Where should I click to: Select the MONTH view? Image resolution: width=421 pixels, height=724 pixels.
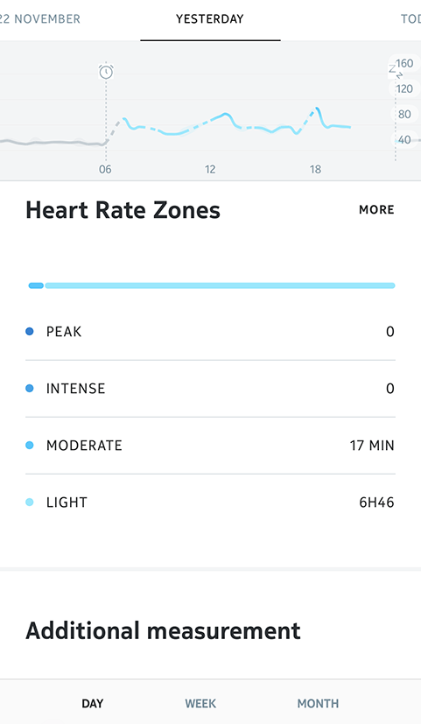[x=318, y=703]
